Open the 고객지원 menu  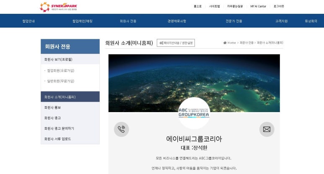pyautogui.click(x=281, y=21)
